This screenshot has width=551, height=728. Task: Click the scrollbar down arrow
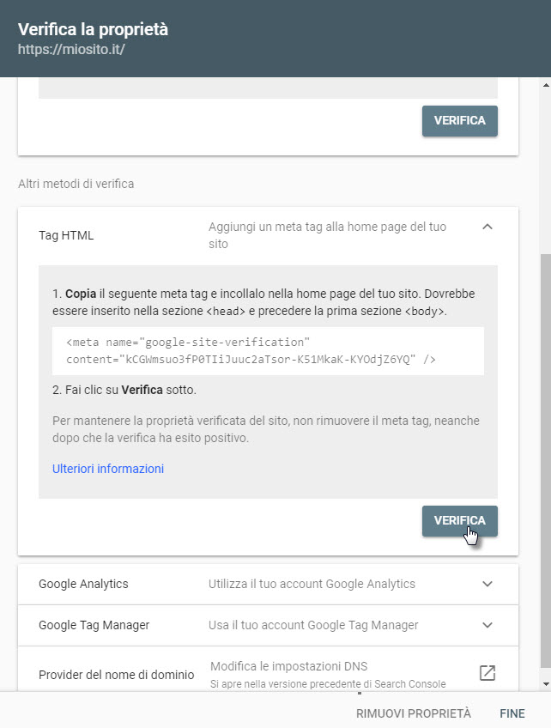point(546,684)
